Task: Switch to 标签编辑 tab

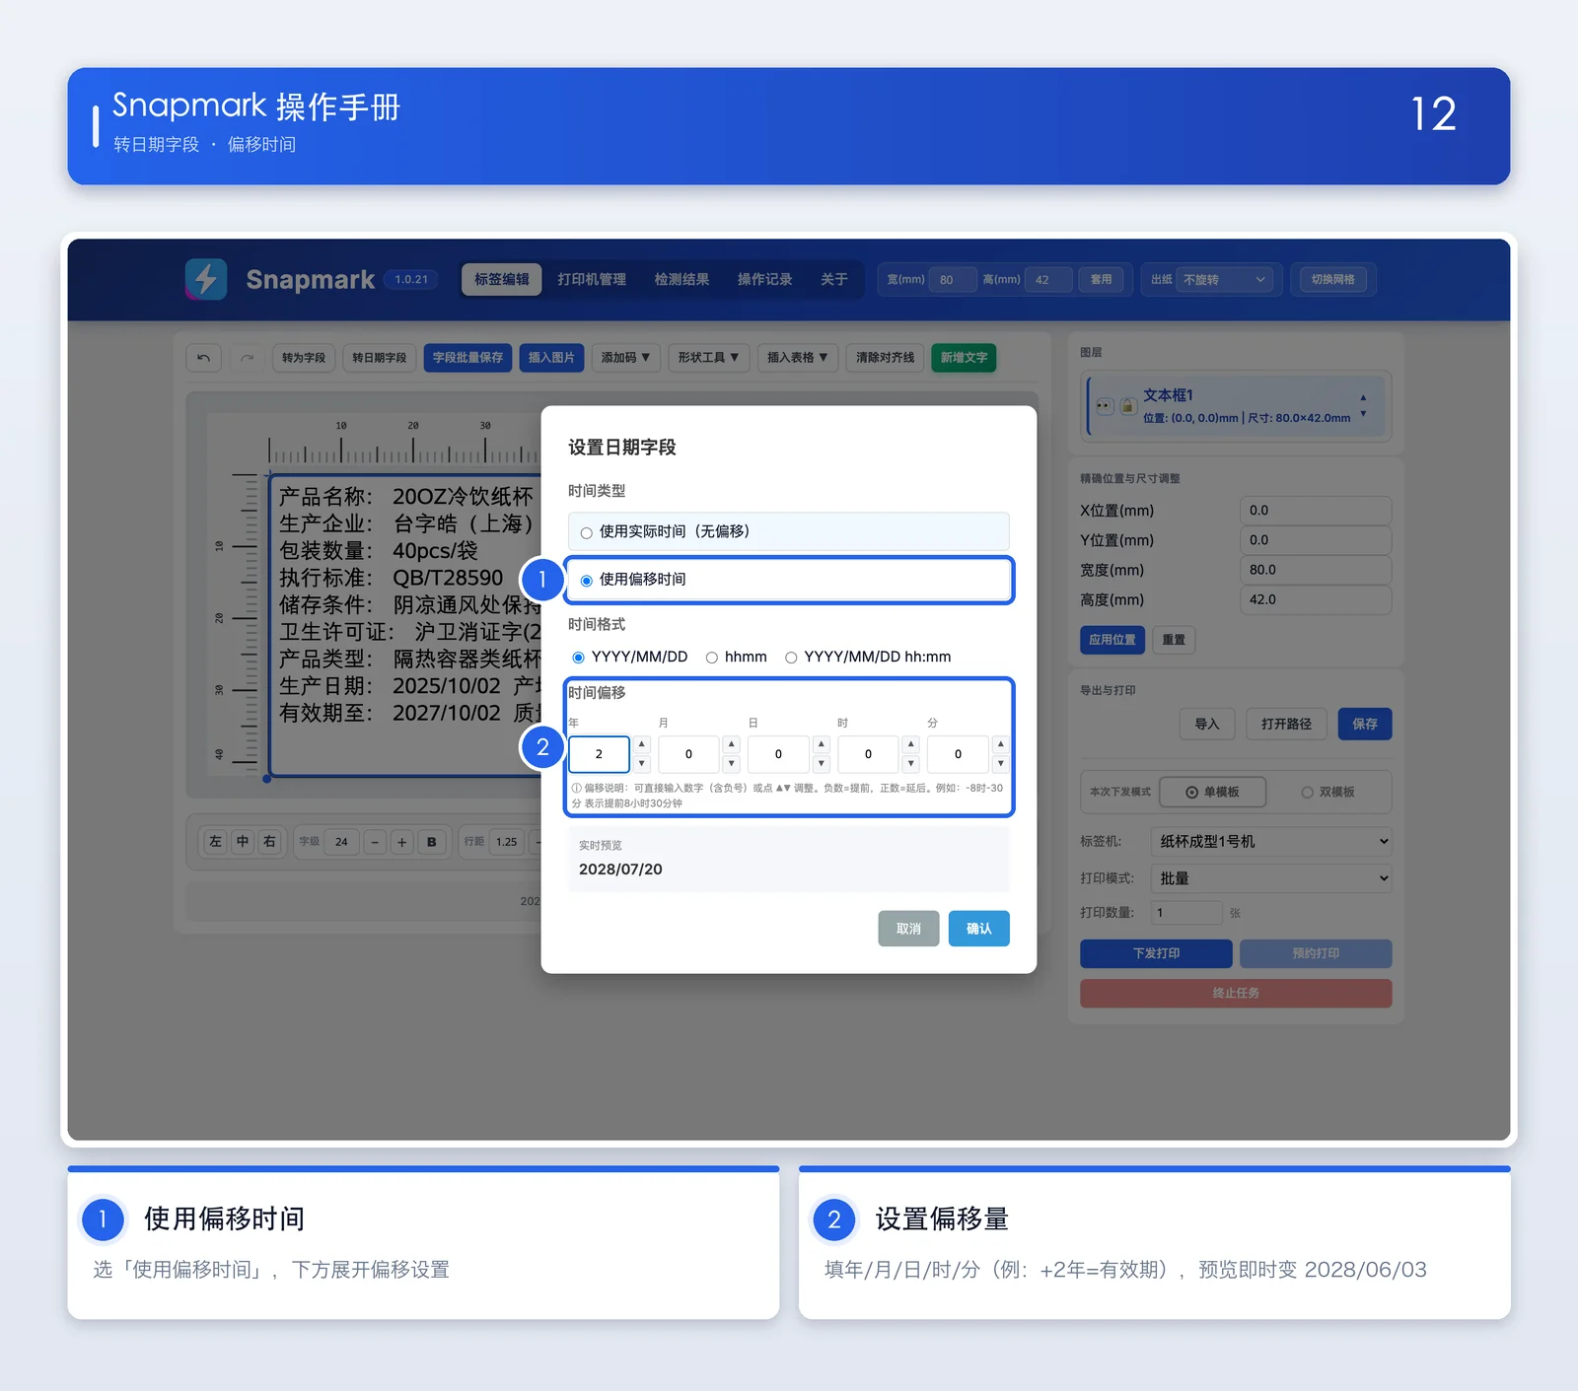Action: [502, 279]
